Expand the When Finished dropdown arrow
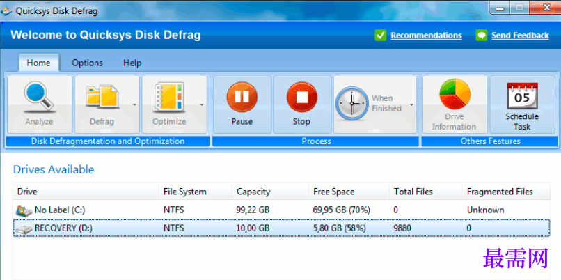 (x=412, y=105)
